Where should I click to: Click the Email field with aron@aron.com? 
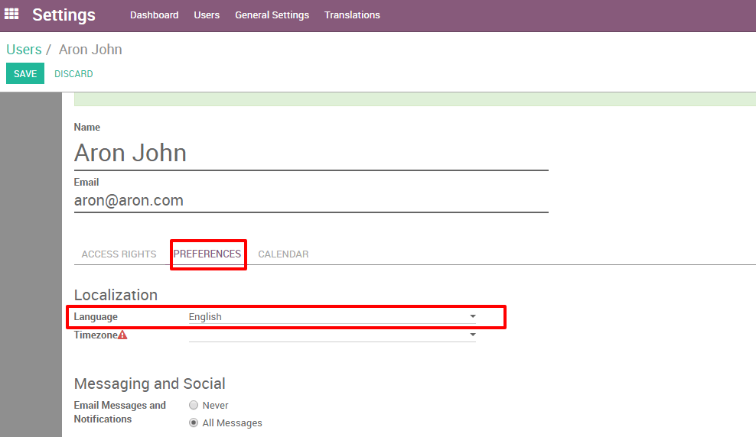[x=311, y=201]
